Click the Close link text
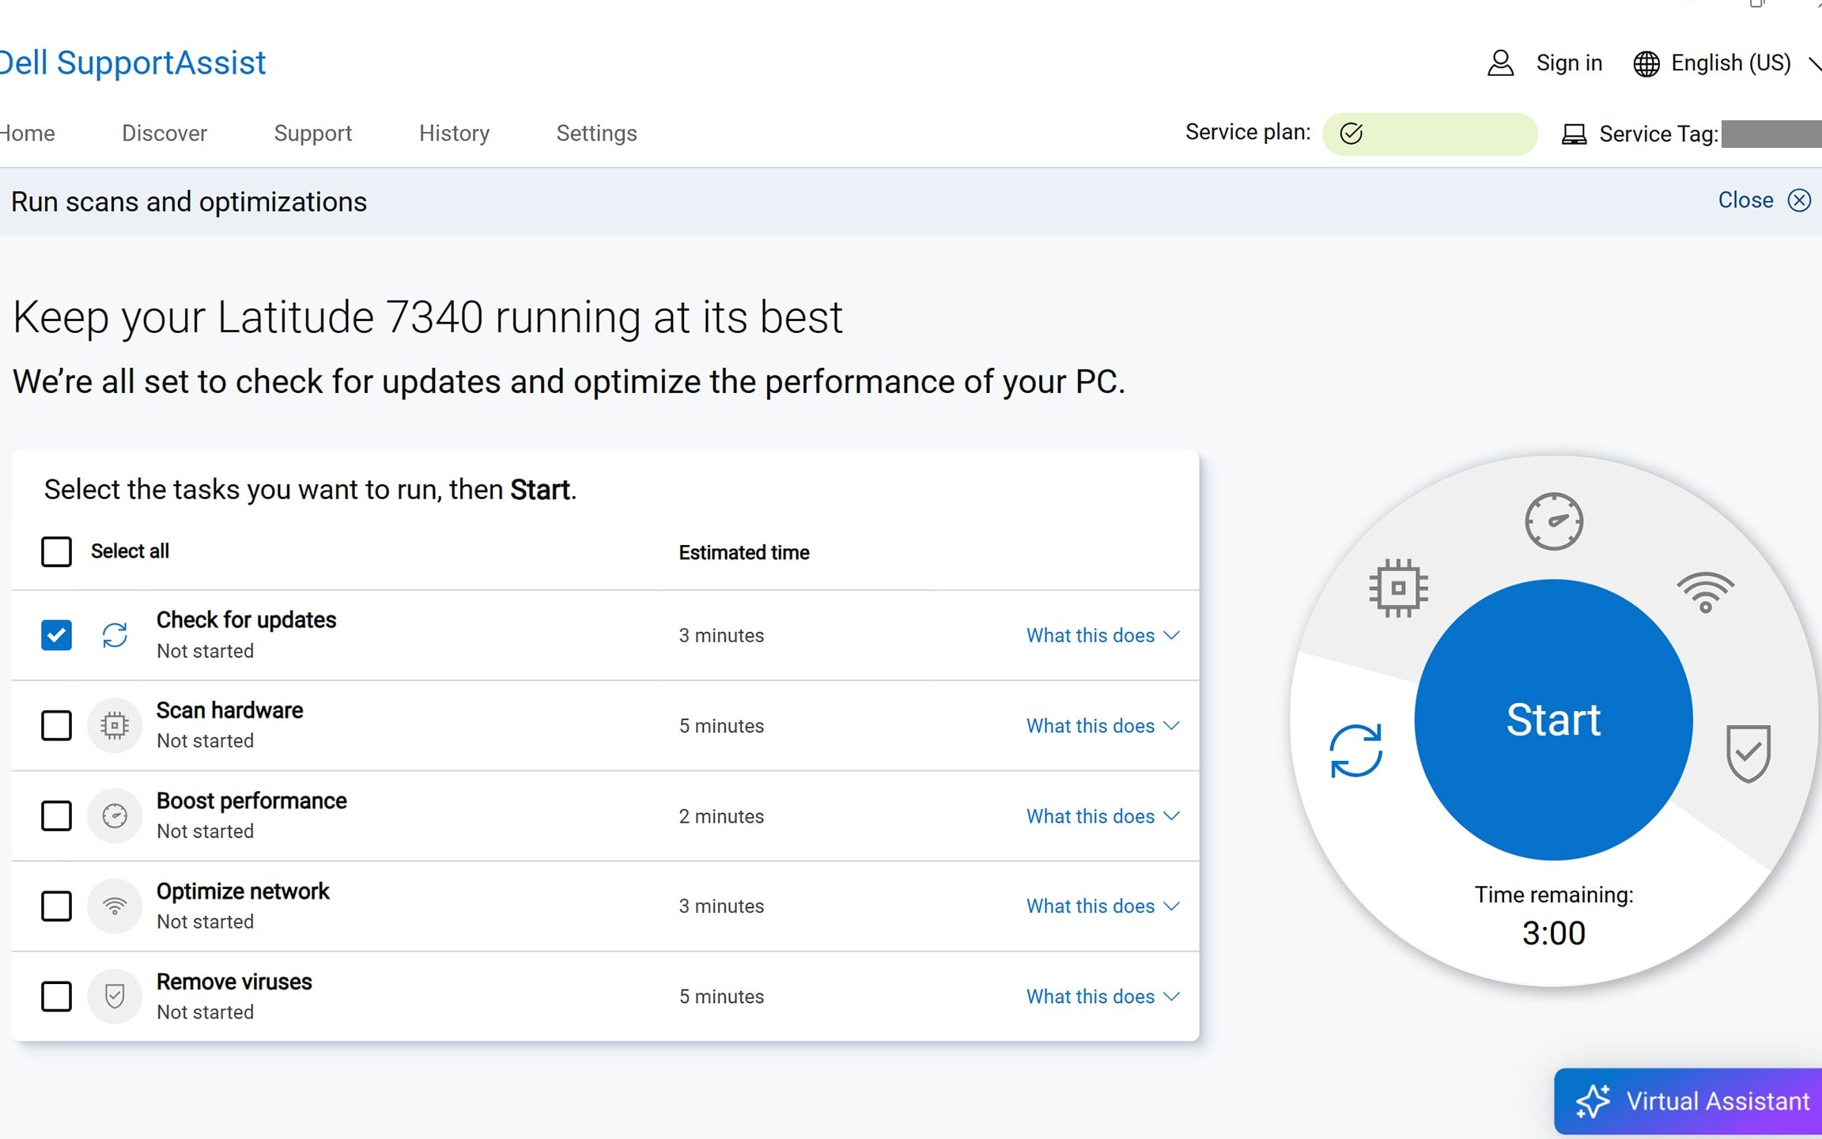 click(1745, 200)
